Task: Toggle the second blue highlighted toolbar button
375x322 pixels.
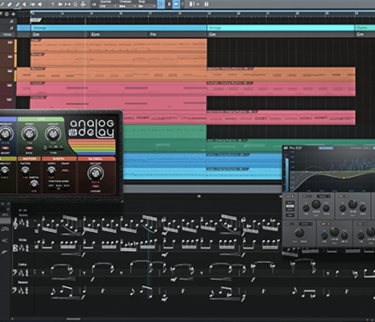Action: [x=176, y=4]
